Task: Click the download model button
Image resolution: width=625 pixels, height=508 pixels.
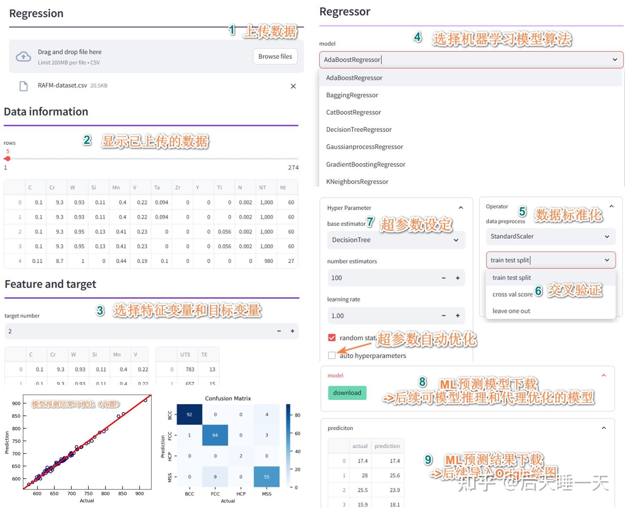Action: pos(347,392)
